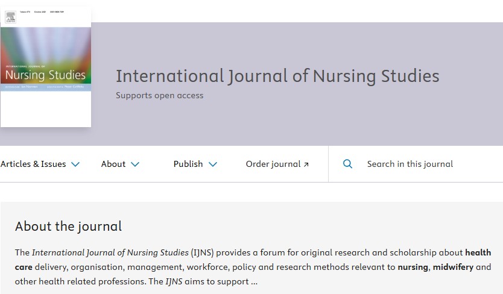Viewport: 503px width, 294px height.
Task: Click the Supports open access text
Action: (x=160, y=95)
